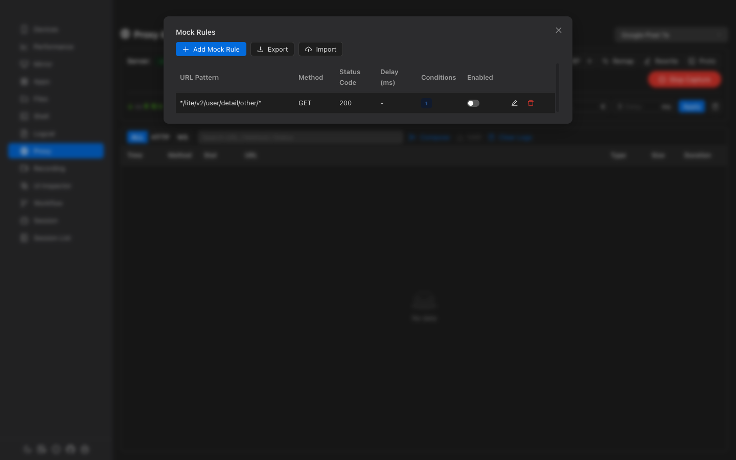Click the leftmost icon in the bottom-left toolbar
This screenshot has width=736, height=460.
27,449
